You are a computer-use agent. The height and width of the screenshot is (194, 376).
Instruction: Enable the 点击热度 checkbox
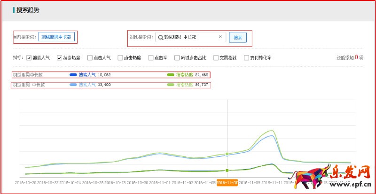pos(120,58)
